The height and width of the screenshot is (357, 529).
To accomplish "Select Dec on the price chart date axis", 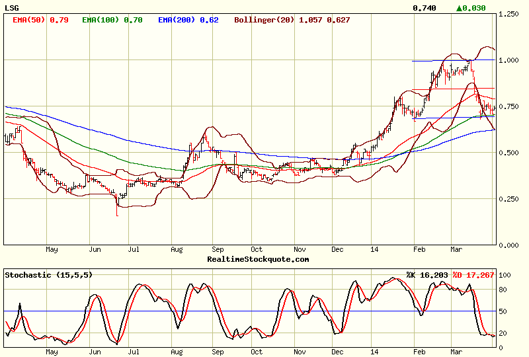I will [337, 249].
